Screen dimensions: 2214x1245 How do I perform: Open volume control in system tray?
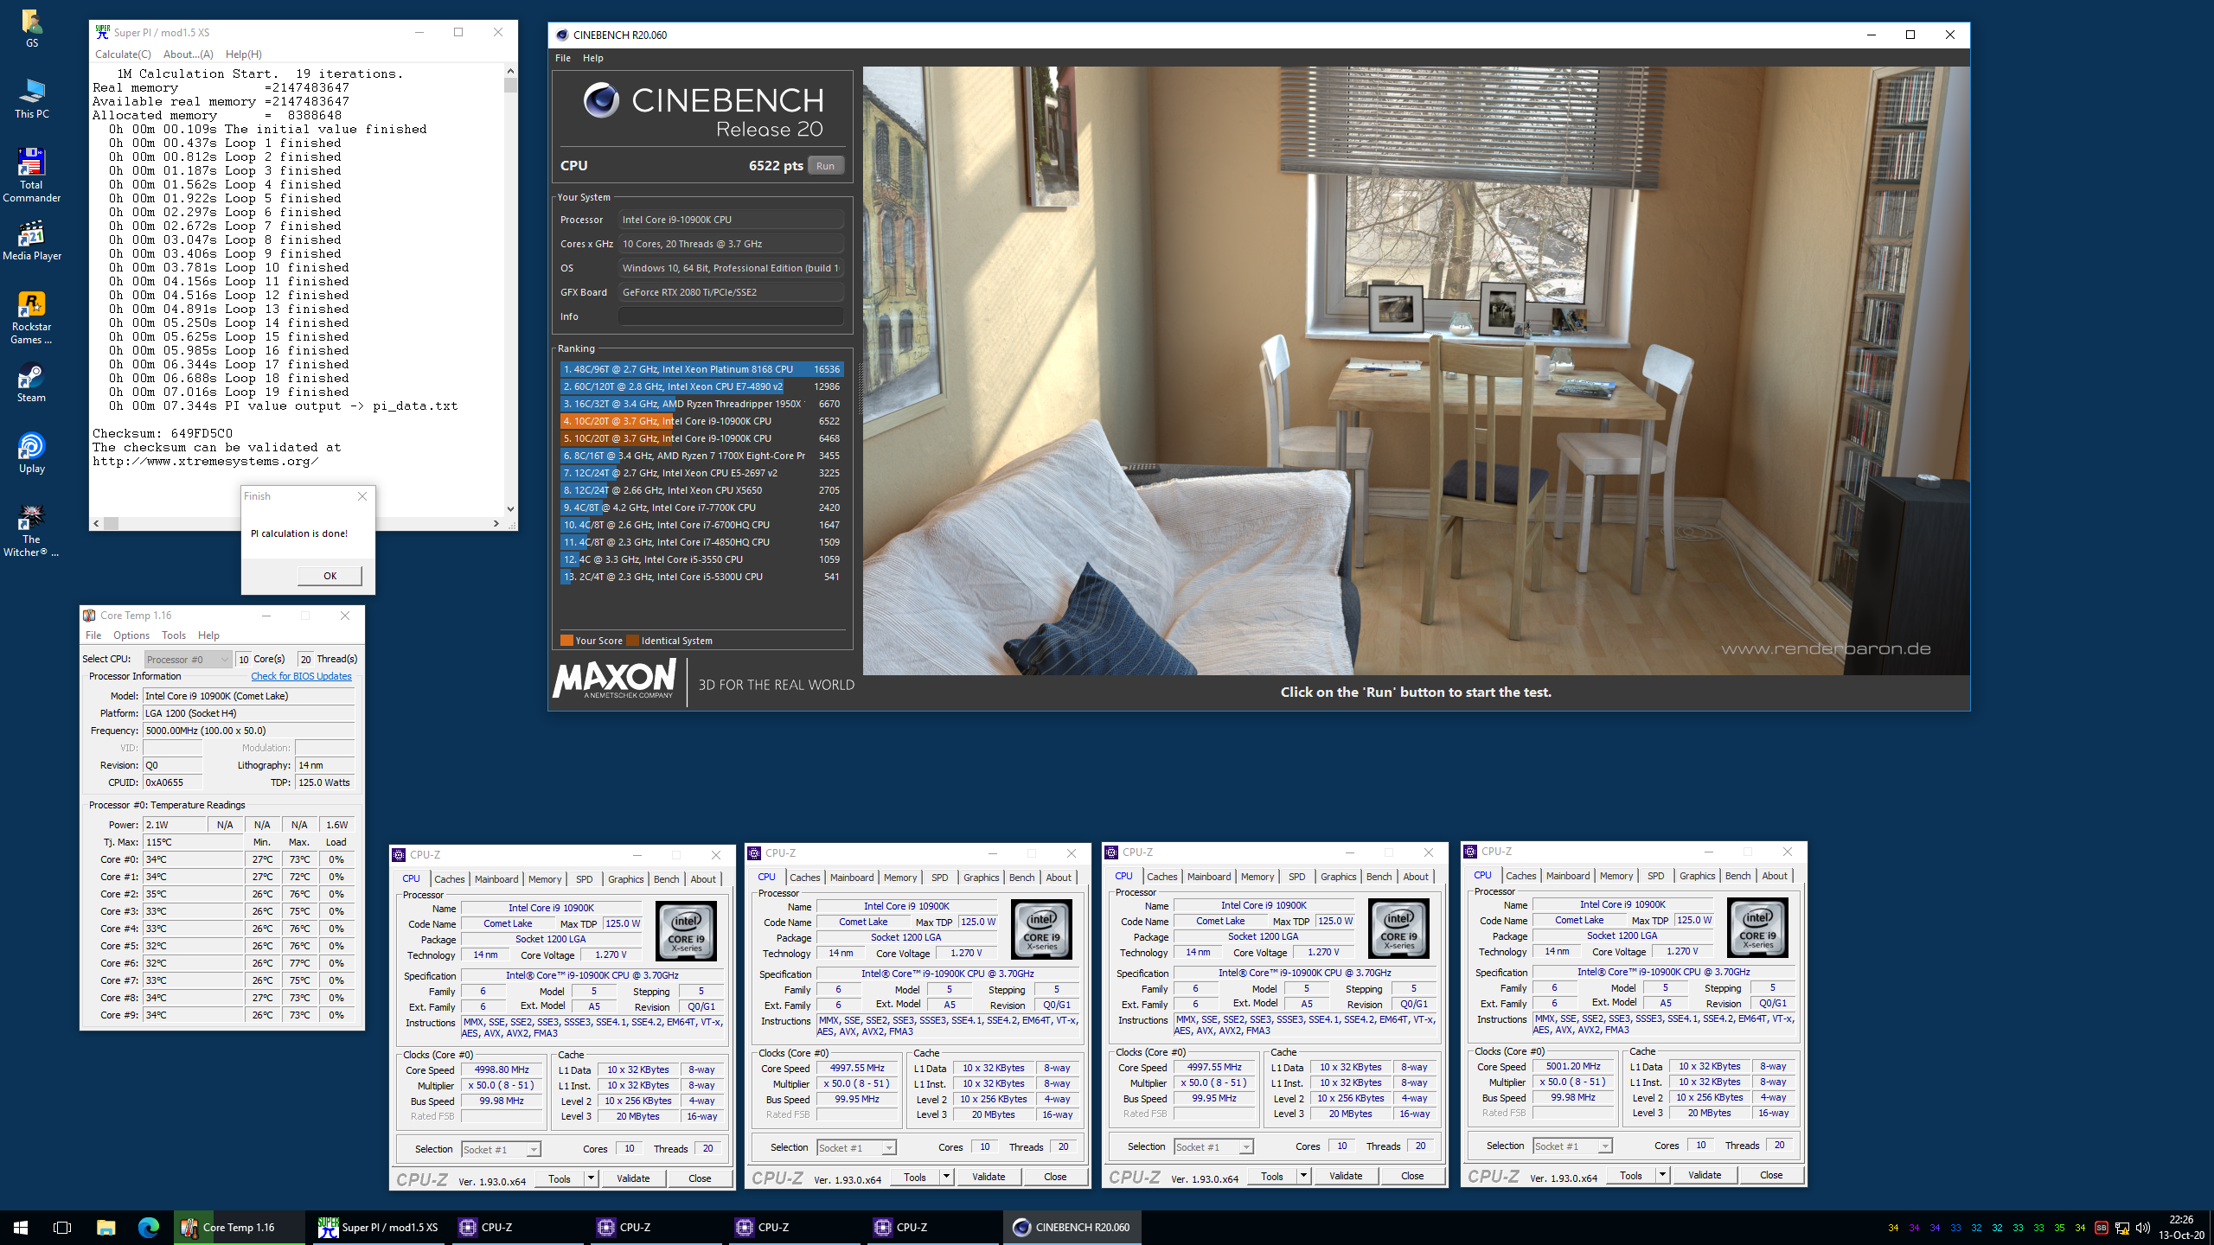coord(2143,1228)
